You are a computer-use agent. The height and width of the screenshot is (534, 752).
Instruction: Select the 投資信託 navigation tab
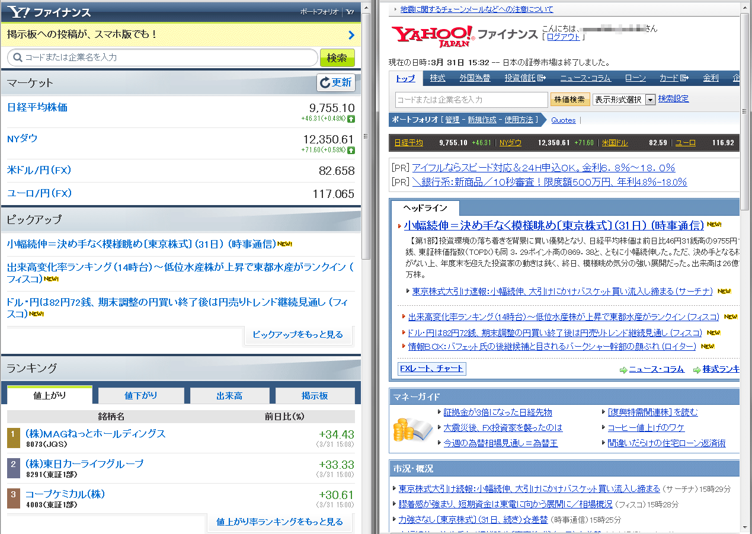click(525, 78)
